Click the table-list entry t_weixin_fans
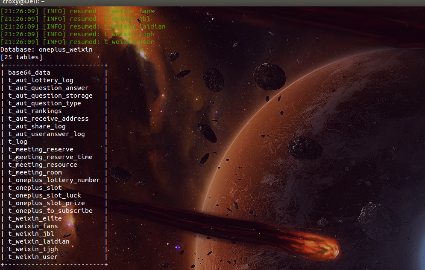 pos(33,226)
